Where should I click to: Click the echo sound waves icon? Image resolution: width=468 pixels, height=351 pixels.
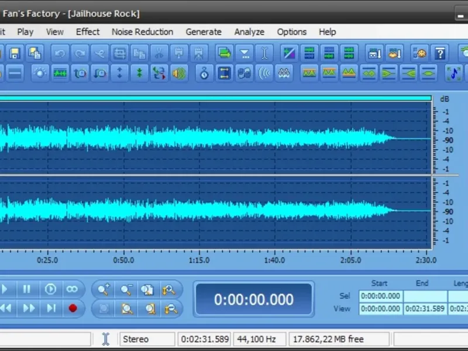[264, 73]
